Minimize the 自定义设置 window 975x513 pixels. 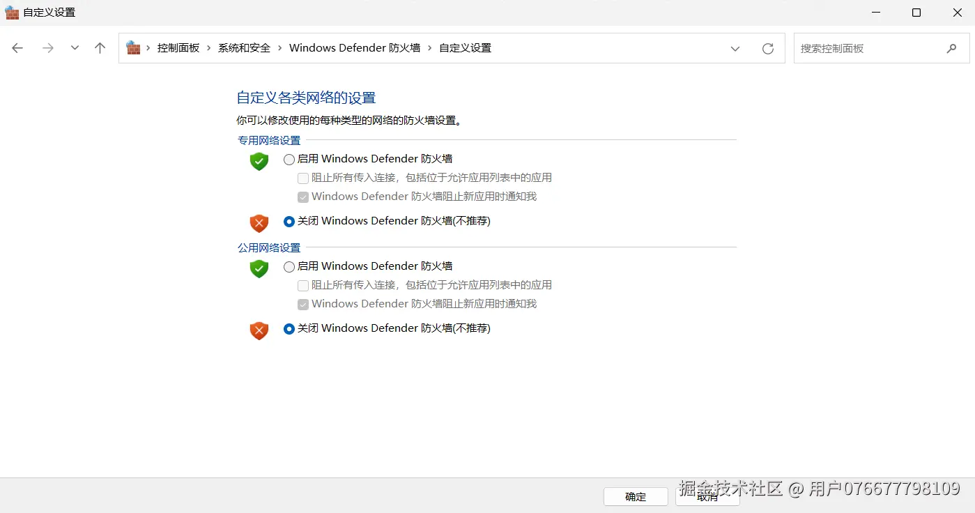click(875, 13)
